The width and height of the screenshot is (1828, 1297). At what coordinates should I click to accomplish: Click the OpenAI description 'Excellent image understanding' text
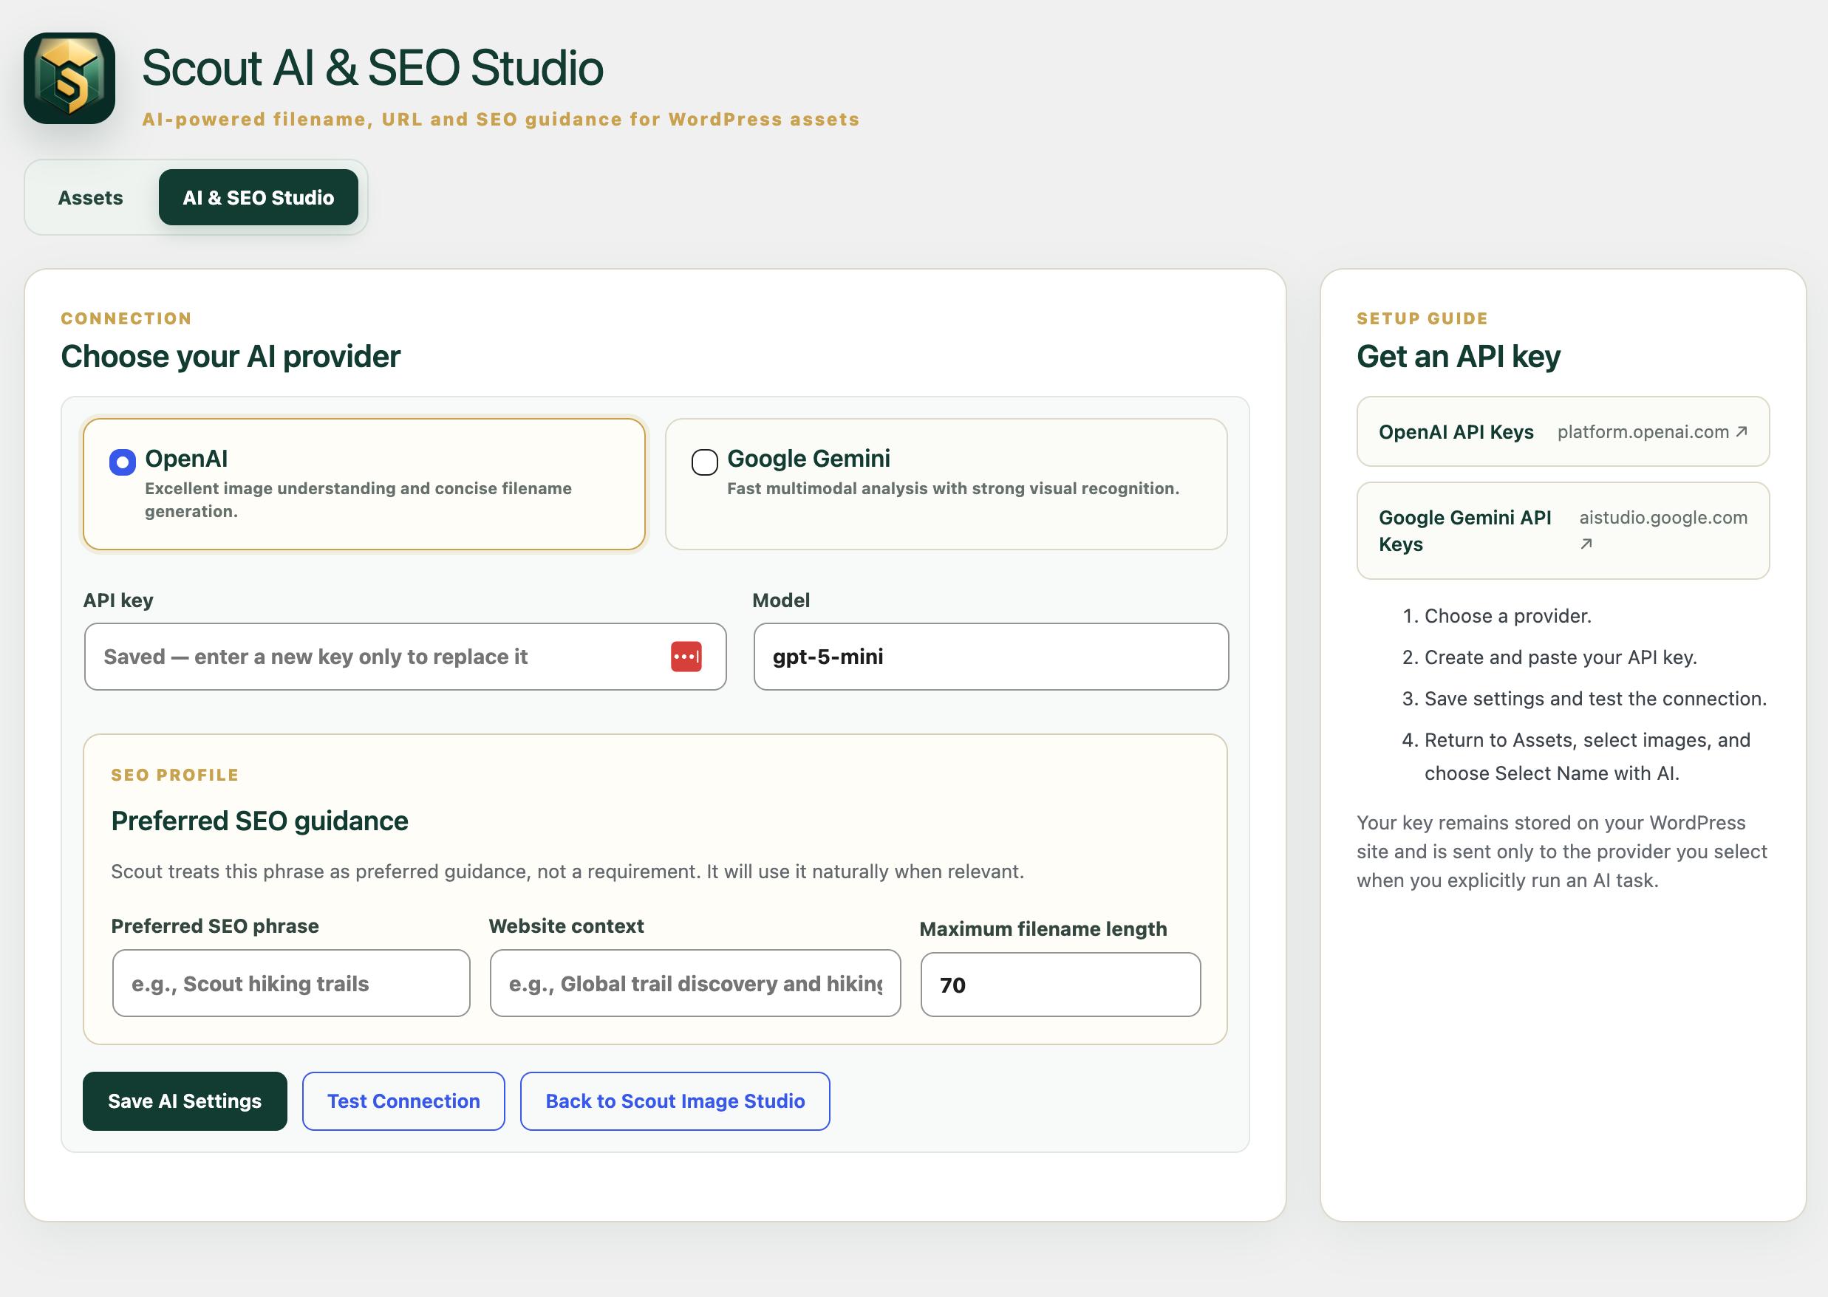(358, 499)
